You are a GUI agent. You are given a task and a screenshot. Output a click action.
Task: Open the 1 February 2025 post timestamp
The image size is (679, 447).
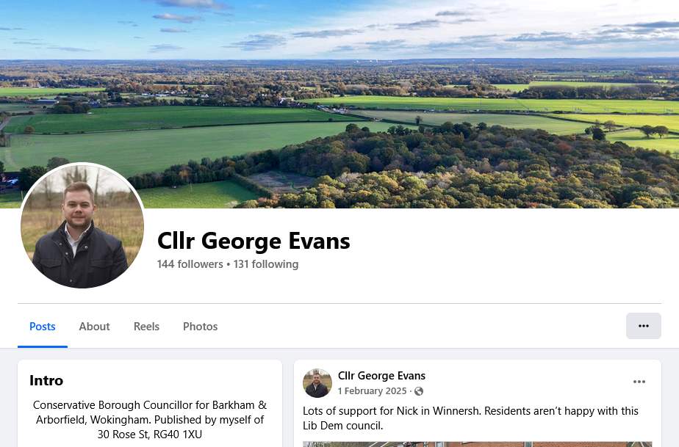click(x=372, y=390)
